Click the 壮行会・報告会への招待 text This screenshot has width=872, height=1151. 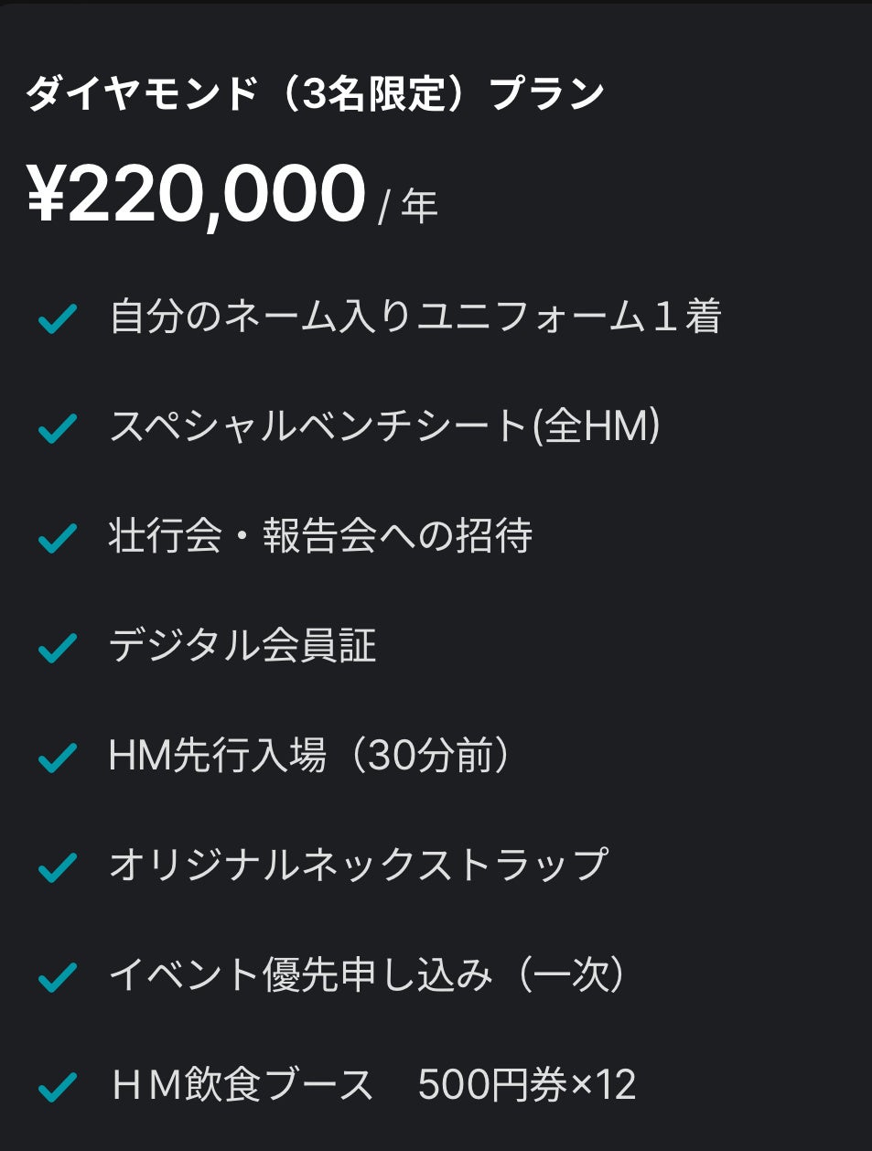click(320, 537)
